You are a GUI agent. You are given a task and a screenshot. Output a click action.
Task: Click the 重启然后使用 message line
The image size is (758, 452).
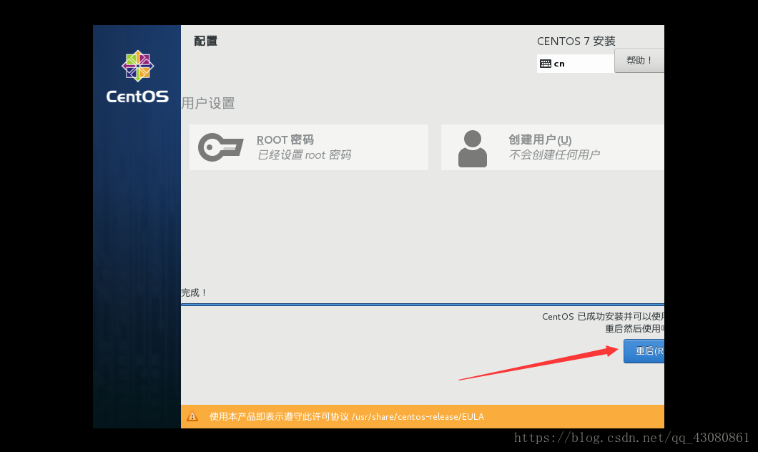point(635,329)
